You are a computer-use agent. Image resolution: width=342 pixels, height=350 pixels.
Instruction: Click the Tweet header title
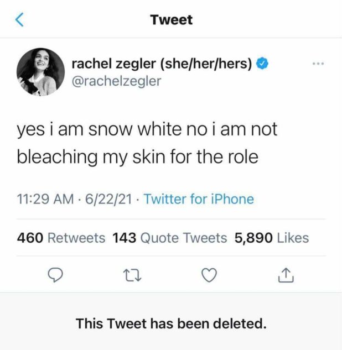click(x=171, y=20)
